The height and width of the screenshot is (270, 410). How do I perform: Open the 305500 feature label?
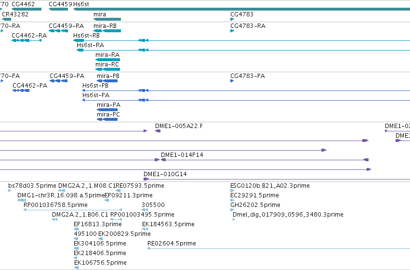click(x=153, y=205)
